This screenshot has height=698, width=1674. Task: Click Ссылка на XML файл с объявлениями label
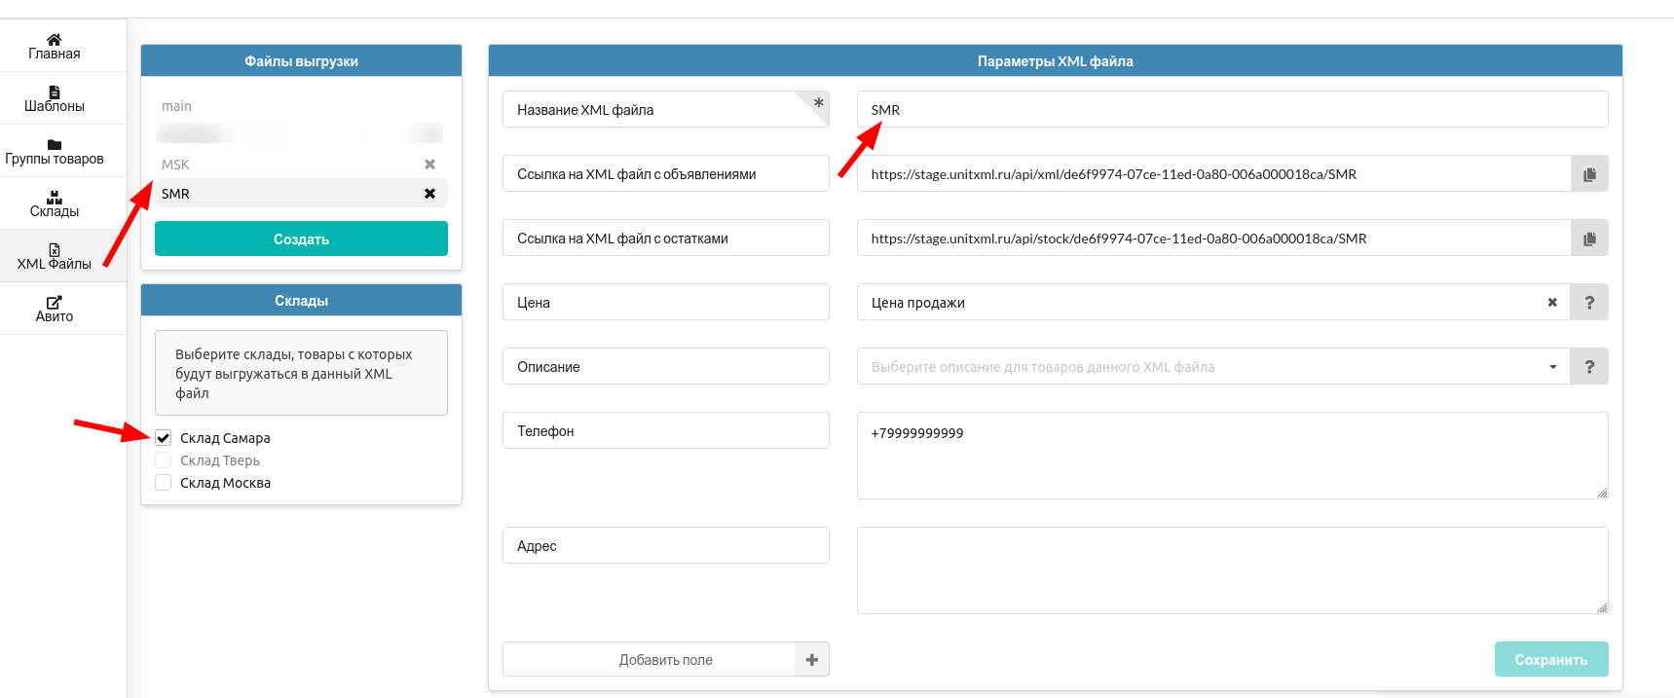pos(666,173)
